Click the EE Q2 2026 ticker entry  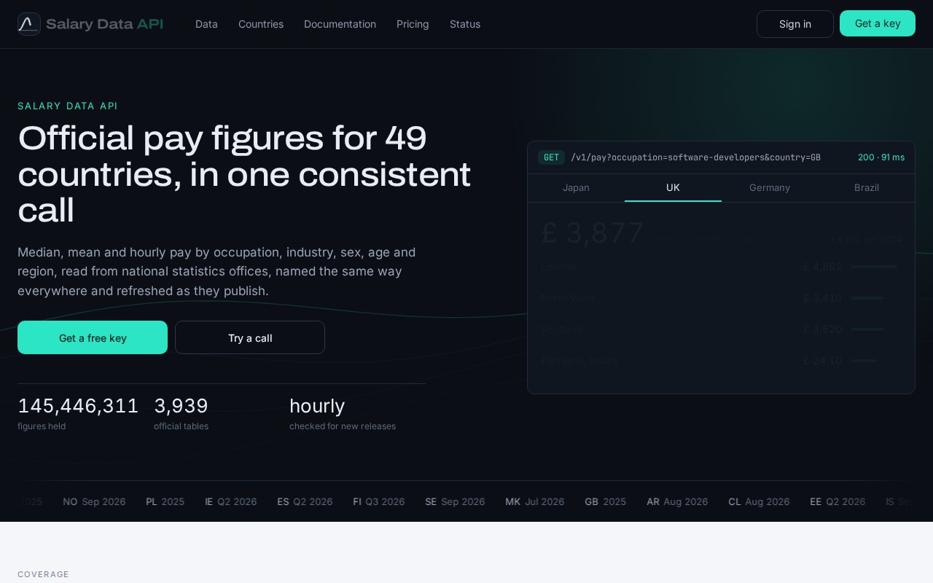click(x=838, y=501)
